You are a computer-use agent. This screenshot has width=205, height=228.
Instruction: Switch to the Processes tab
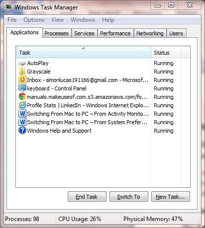pos(56,33)
